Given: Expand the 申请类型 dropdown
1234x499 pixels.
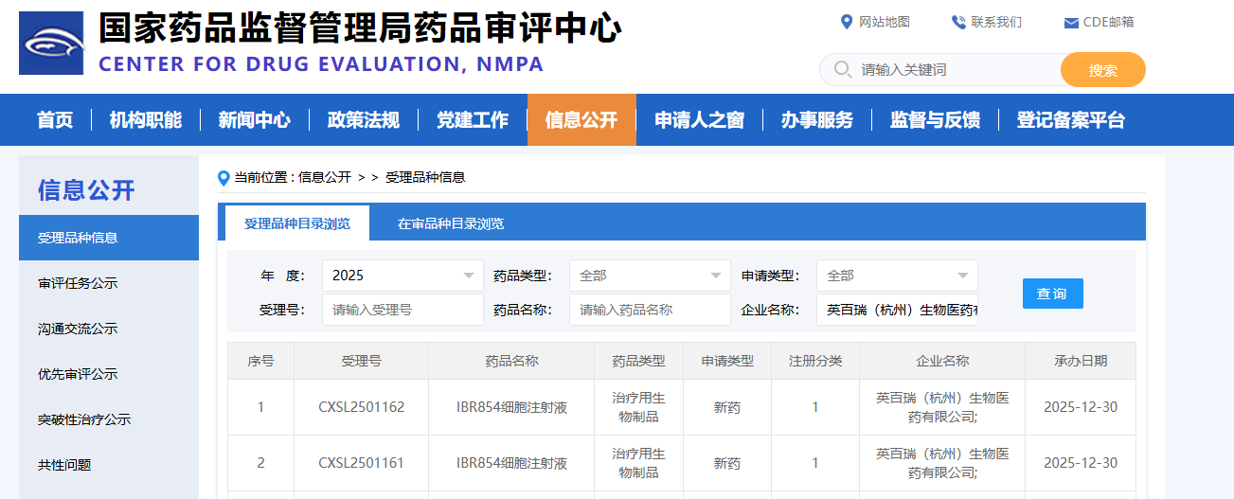Looking at the screenshot, I should pos(897,276).
